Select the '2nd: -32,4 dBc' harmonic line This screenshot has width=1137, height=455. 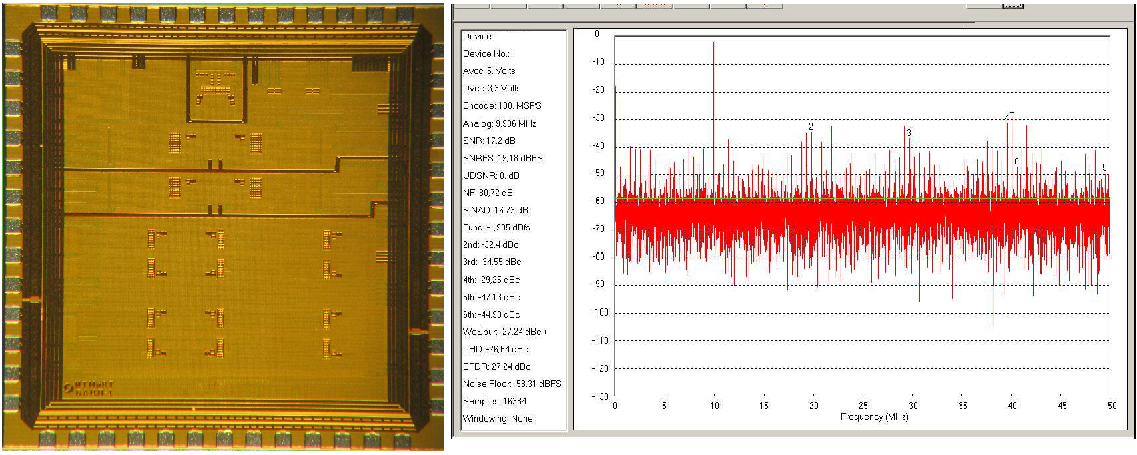pyautogui.click(x=490, y=244)
